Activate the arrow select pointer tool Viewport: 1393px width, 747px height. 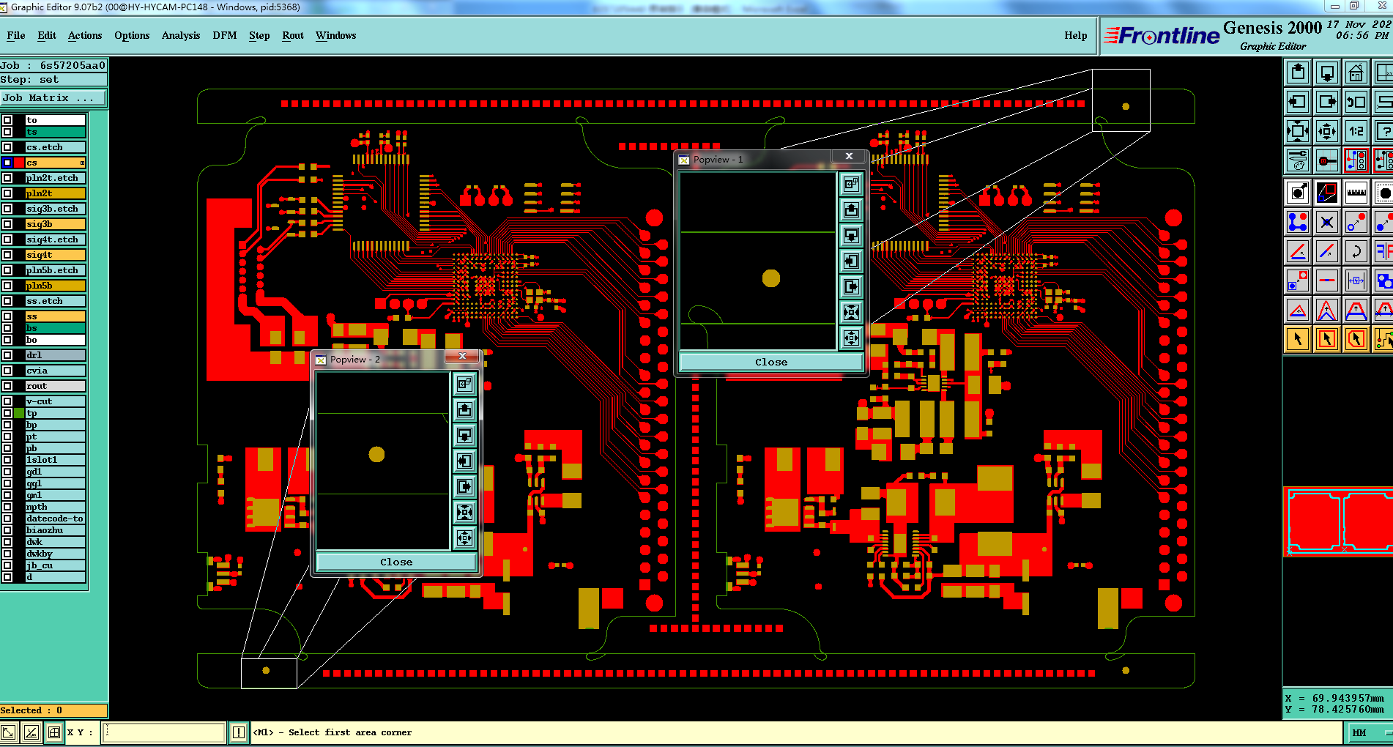point(1298,339)
